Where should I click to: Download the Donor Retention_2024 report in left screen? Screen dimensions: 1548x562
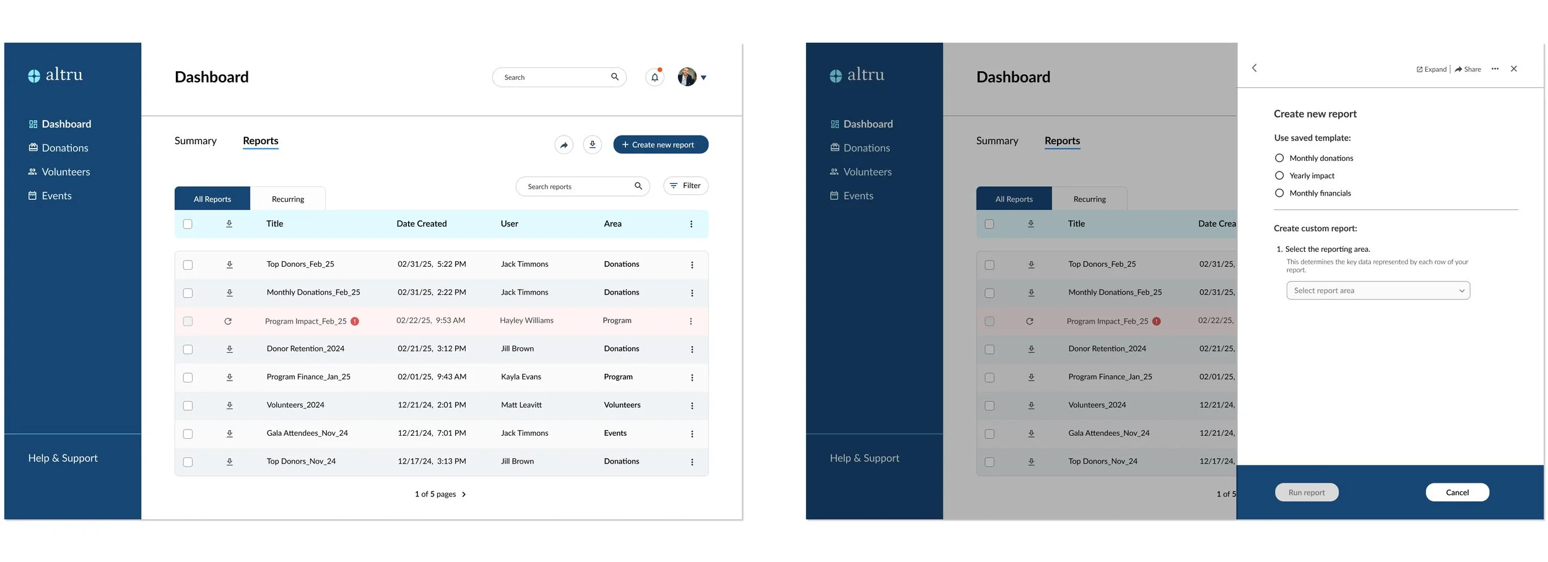pyautogui.click(x=229, y=349)
